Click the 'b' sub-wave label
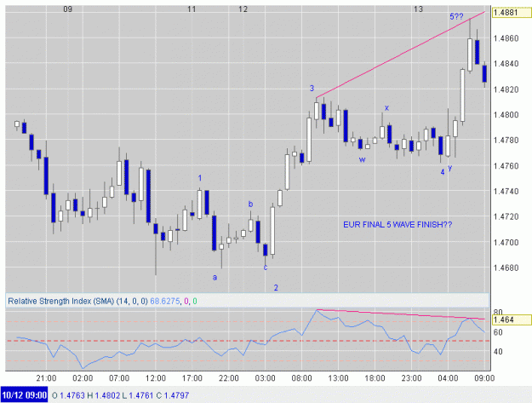This screenshot has width=532, height=403. pyautogui.click(x=251, y=204)
